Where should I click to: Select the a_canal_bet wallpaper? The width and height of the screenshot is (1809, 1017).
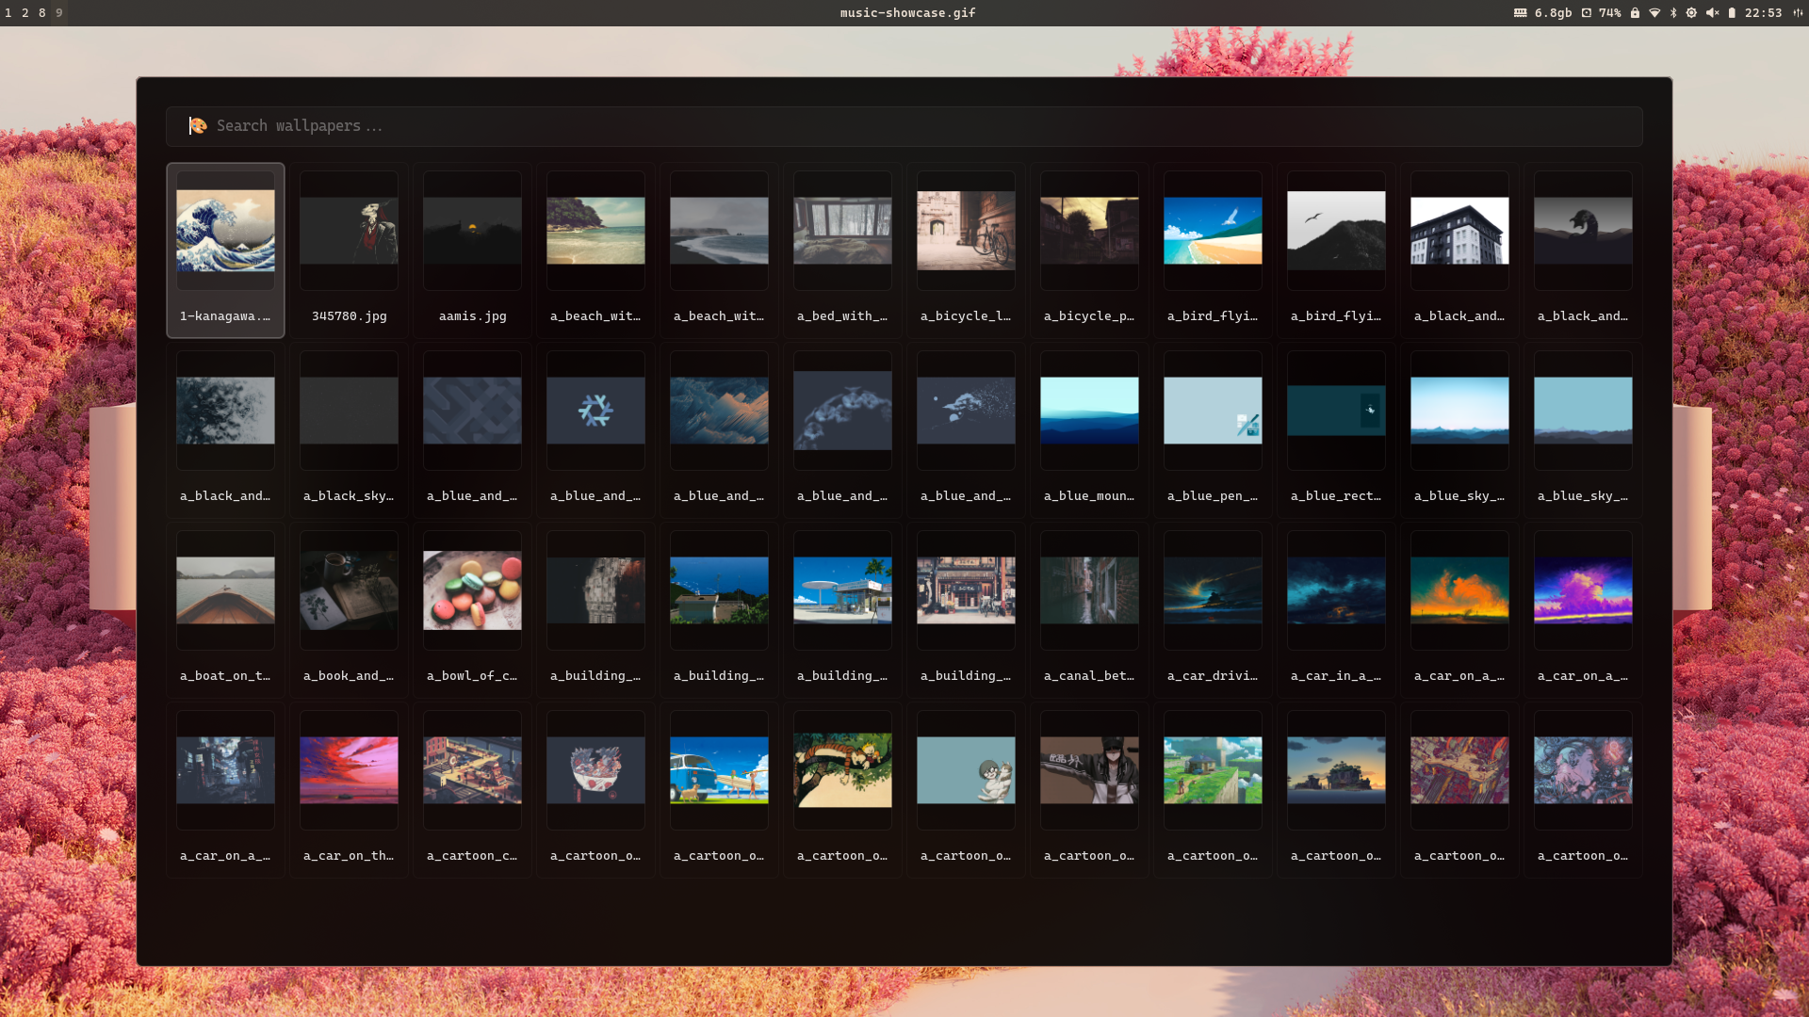[1089, 610]
